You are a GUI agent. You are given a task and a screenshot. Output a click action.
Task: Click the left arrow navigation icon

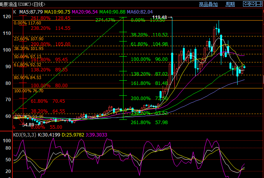[246, 4]
